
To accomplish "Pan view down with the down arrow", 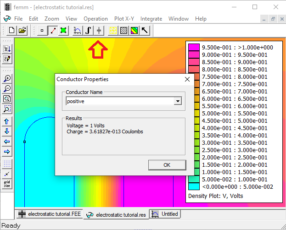I will tap(7, 131).
